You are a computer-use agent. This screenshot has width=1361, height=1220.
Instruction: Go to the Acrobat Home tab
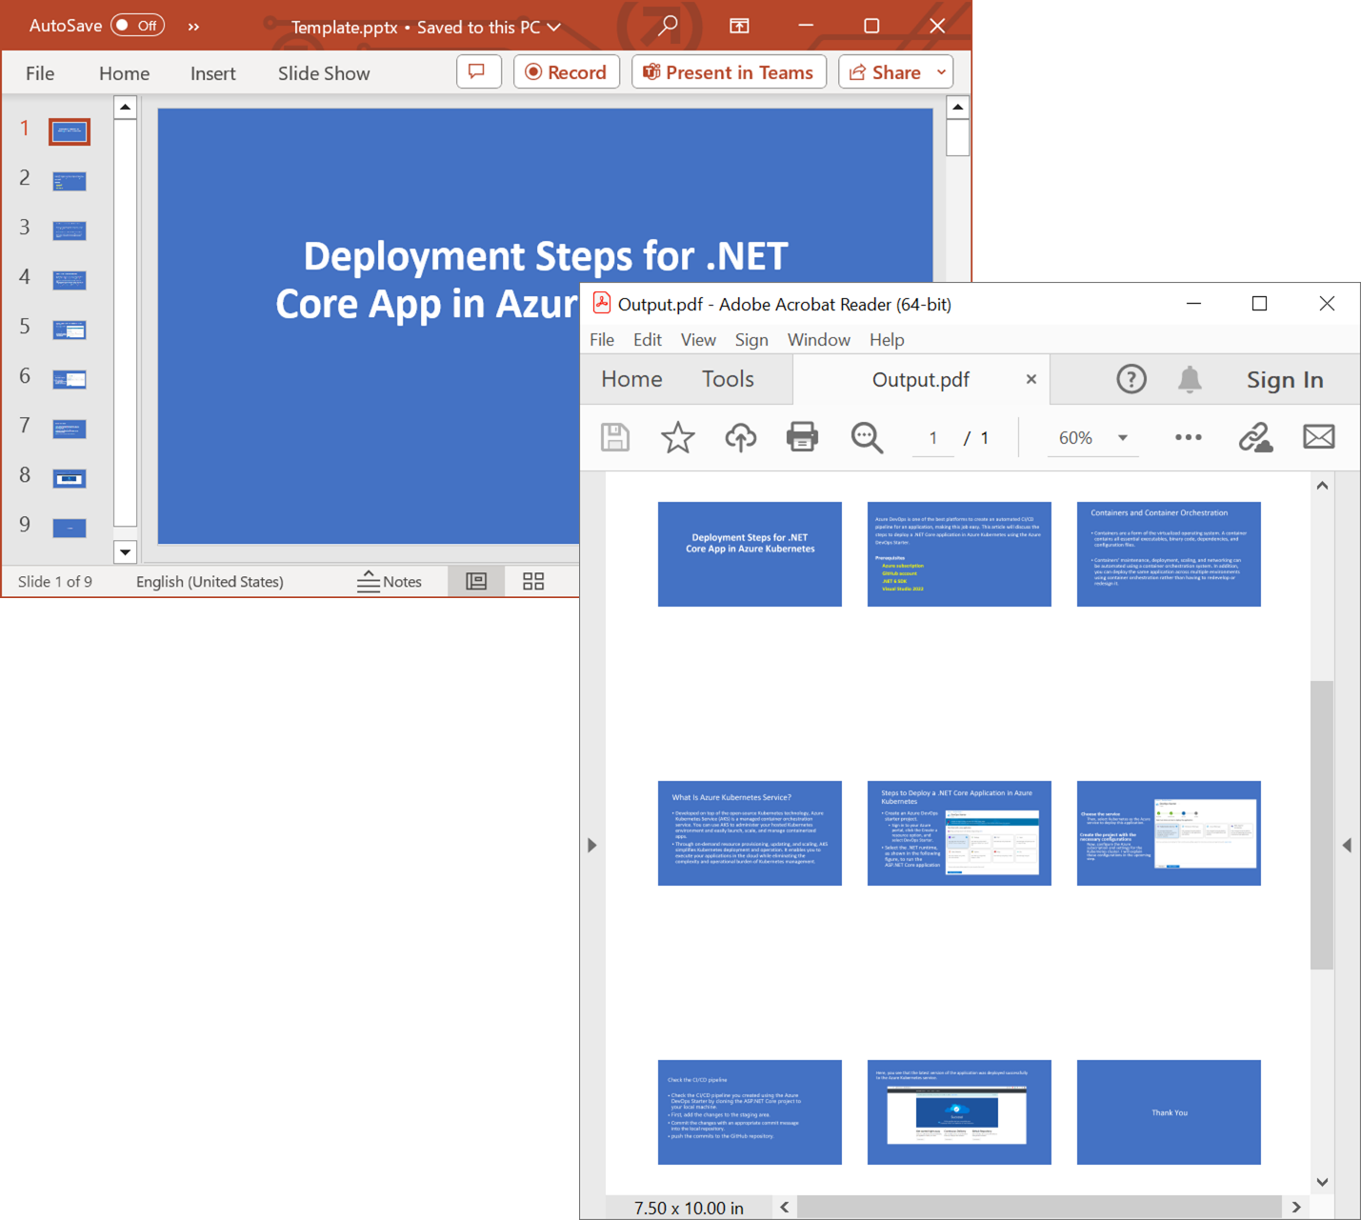click(631, 379)
